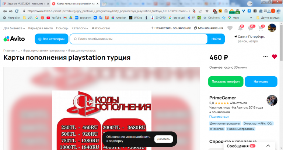Focus the Поиск по объявлениям search field
Image resolution: width=283 pixels, height=150 pixels.
click(139, 39)
